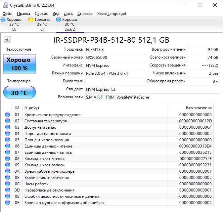
Task: Click the blue status orb for attribute 01
Action: [8, 115]
